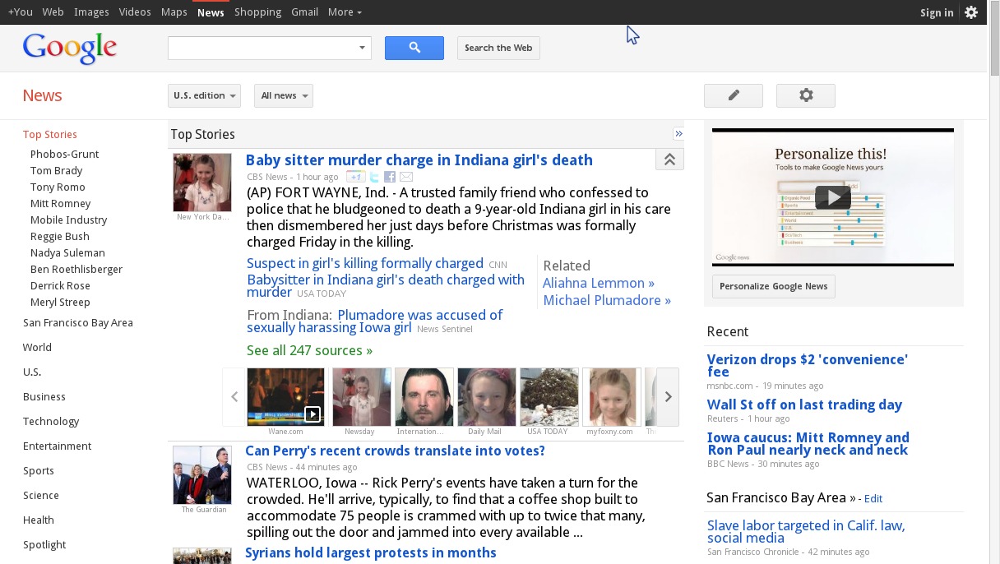Play the Personalize this! video
This screenshot has width=1000, height=564.
tap(833, 197)
